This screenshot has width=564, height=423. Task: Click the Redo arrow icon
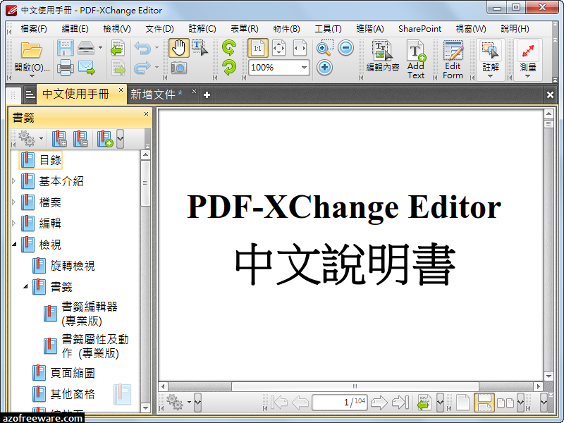tap(142, 67)
